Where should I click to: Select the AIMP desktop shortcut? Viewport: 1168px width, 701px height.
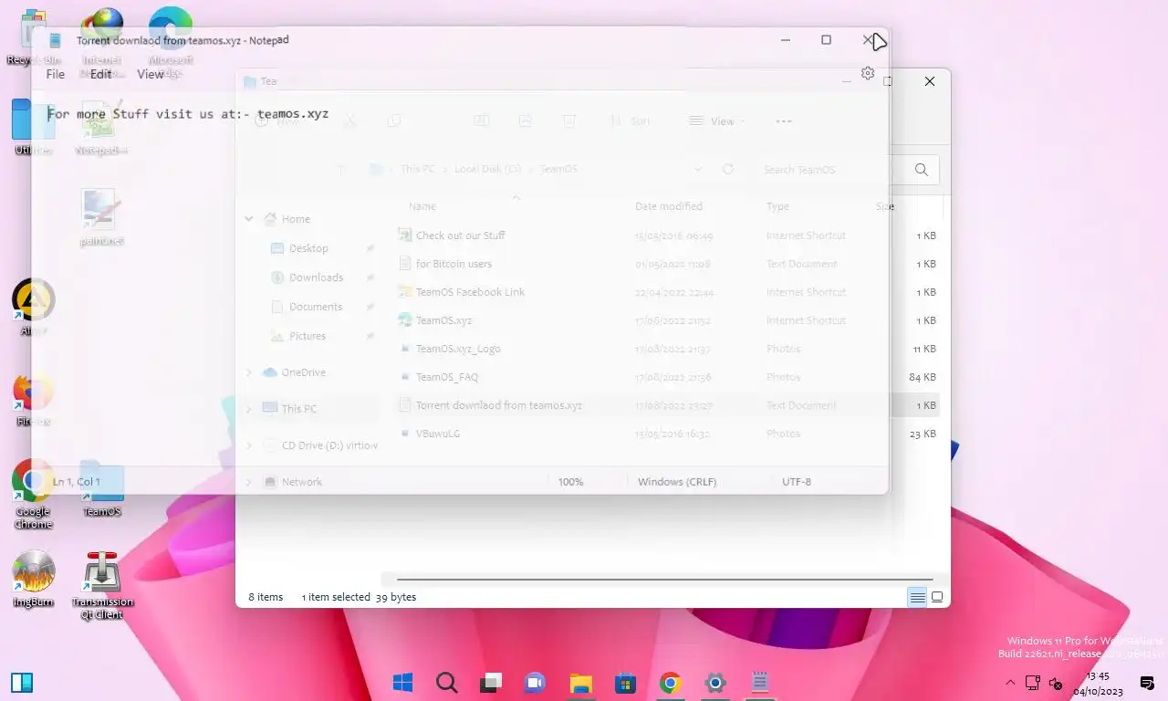point(33,308)
